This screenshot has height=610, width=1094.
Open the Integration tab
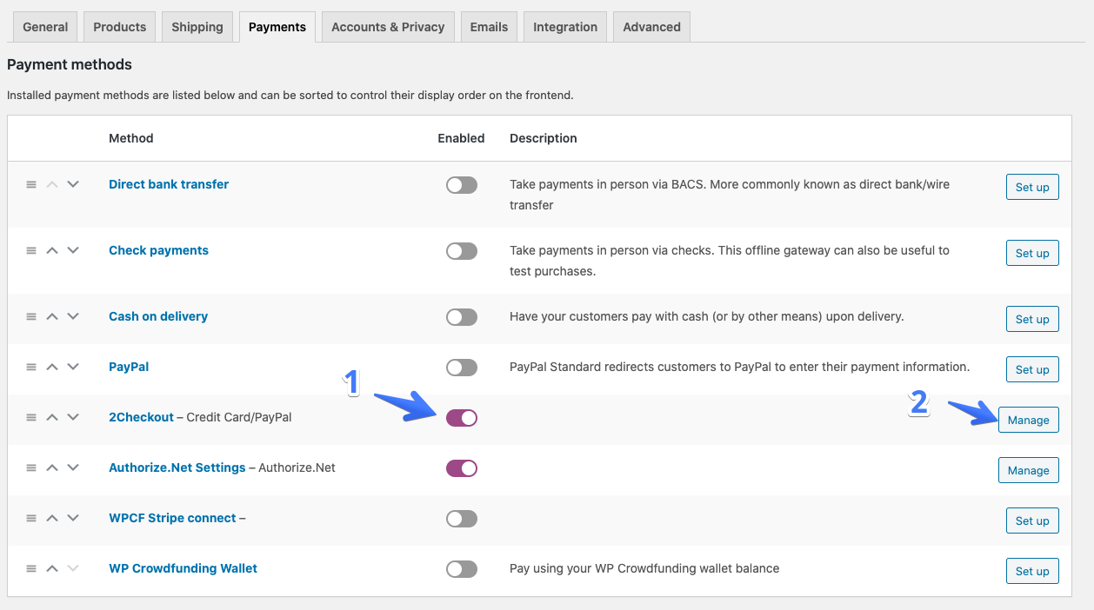(x=565, y=27)
